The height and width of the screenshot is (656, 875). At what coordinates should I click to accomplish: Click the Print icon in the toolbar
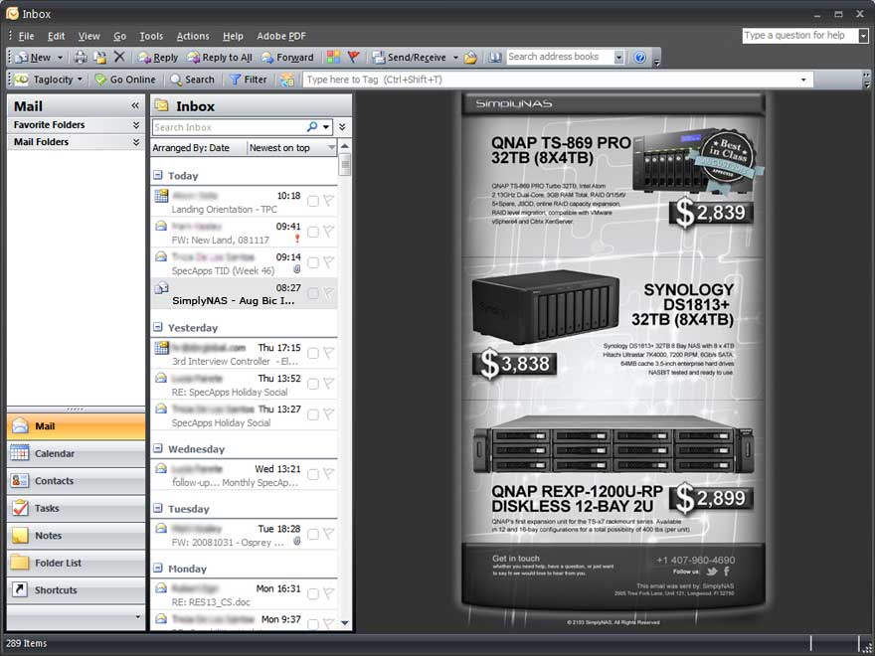coord(81,58)
